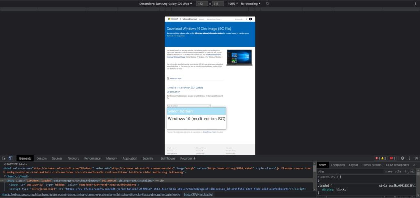Open the Network tab
The width and height of the screenshot is (420, 198).
coord(73,158)
